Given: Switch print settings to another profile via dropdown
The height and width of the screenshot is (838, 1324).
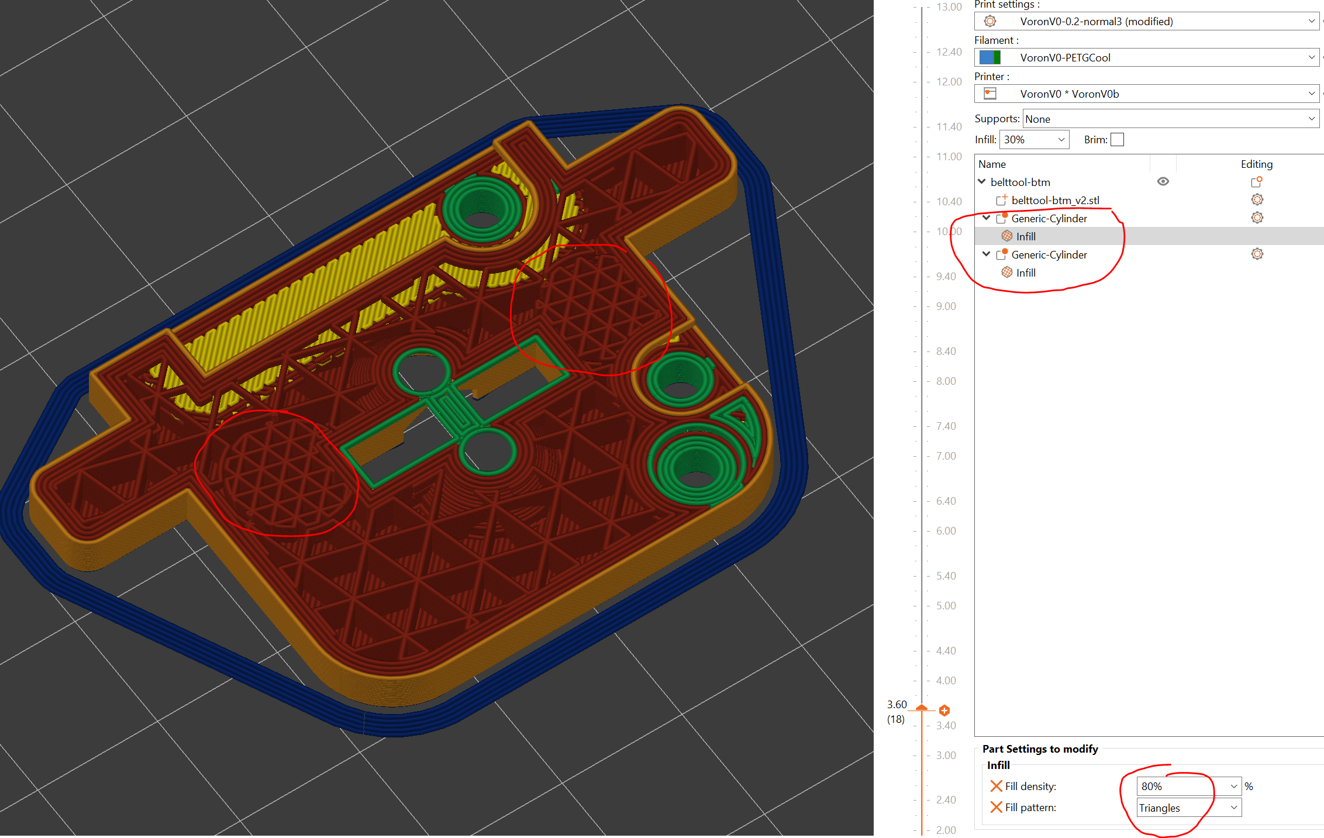Looking at the screenshot, I should (x=1311, y=21).
